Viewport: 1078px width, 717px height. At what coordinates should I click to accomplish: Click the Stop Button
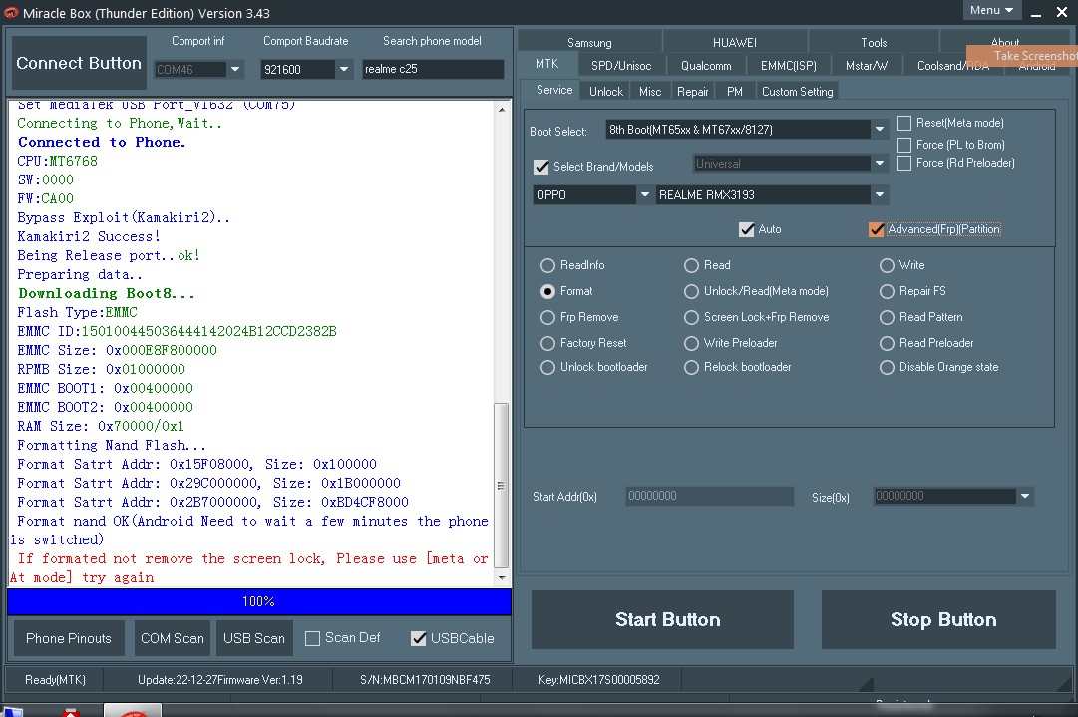(x=938, y=619)
